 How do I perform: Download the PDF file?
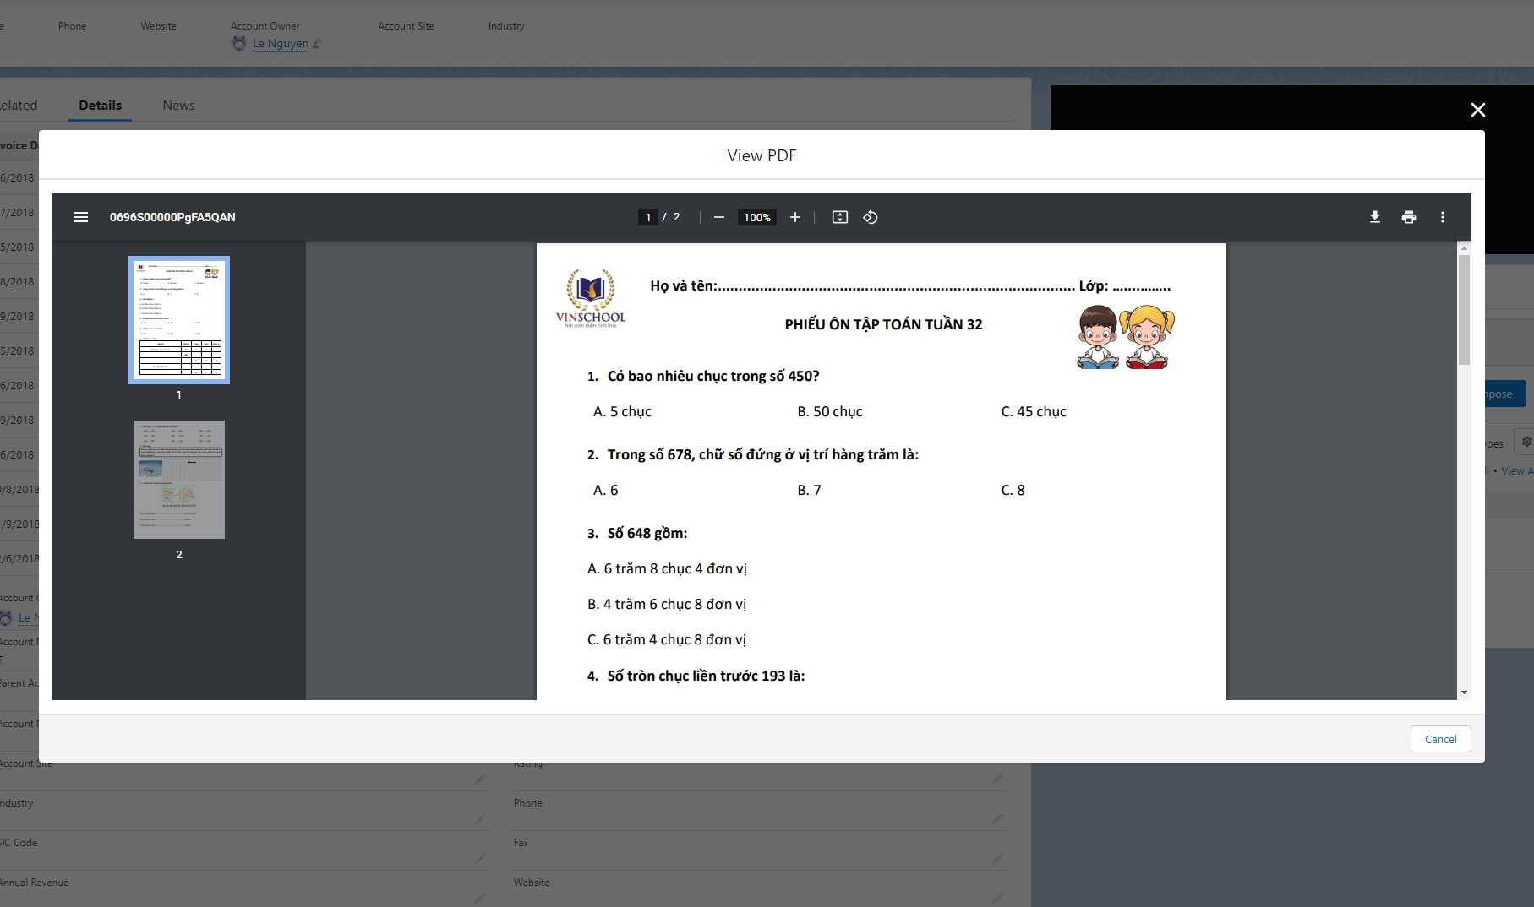coord(1374,217)
